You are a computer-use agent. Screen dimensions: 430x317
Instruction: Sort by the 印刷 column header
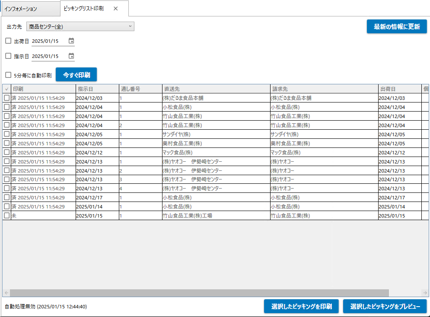[43, 89]
